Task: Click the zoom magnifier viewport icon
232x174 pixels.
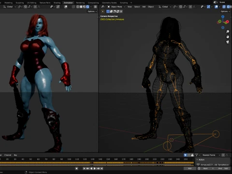Action: [228, 31]
